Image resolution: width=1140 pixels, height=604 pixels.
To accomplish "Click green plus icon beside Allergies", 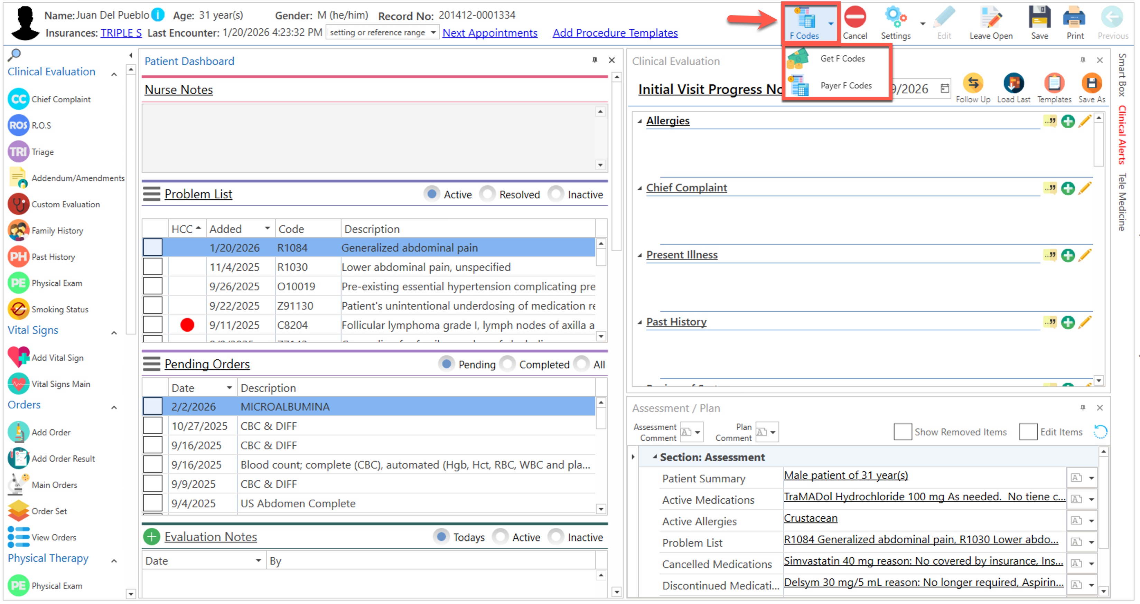I will 1067,121.
